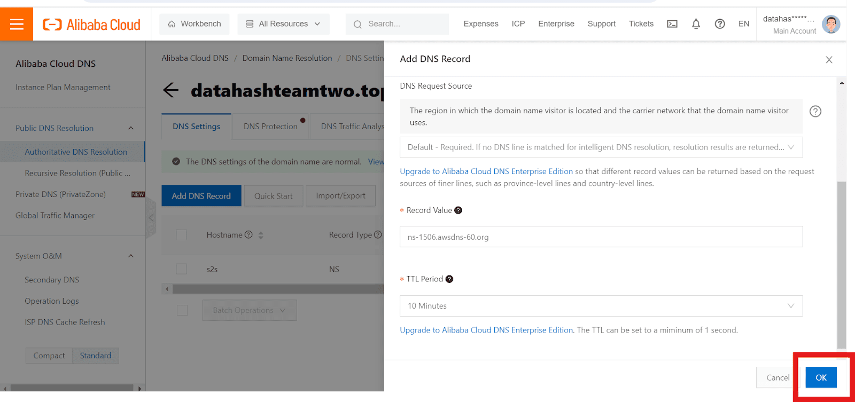
Task: Close the Add DNS Record panel
Action: (829, 60)
